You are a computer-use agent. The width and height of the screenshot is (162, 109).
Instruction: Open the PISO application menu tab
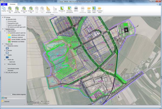(3, 5)
